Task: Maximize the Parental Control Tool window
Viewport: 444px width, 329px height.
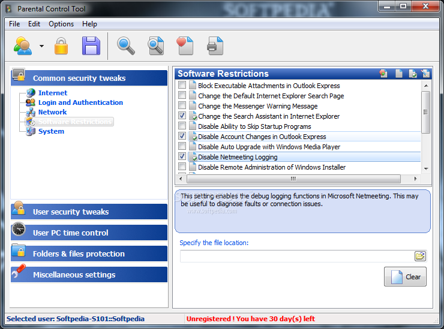Action: [x=403, y=6]
